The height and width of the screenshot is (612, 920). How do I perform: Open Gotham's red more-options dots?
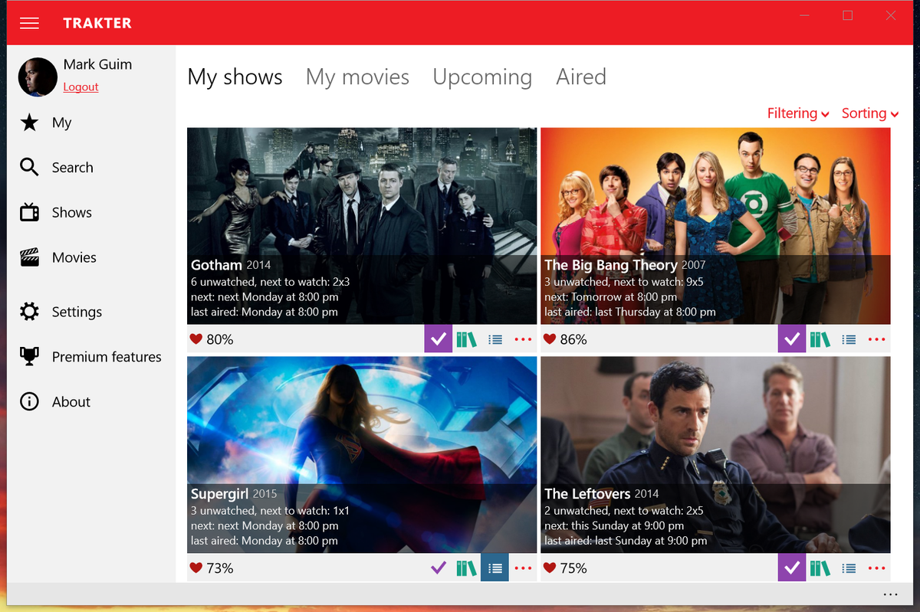click(x=524, y=339)
